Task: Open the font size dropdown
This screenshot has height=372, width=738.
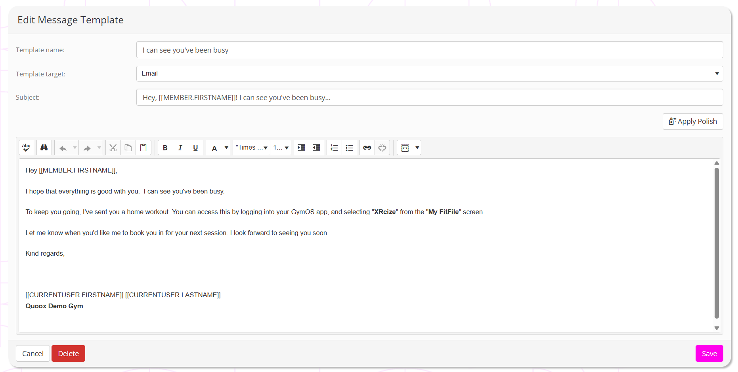Action: click(x=281, y=148)
